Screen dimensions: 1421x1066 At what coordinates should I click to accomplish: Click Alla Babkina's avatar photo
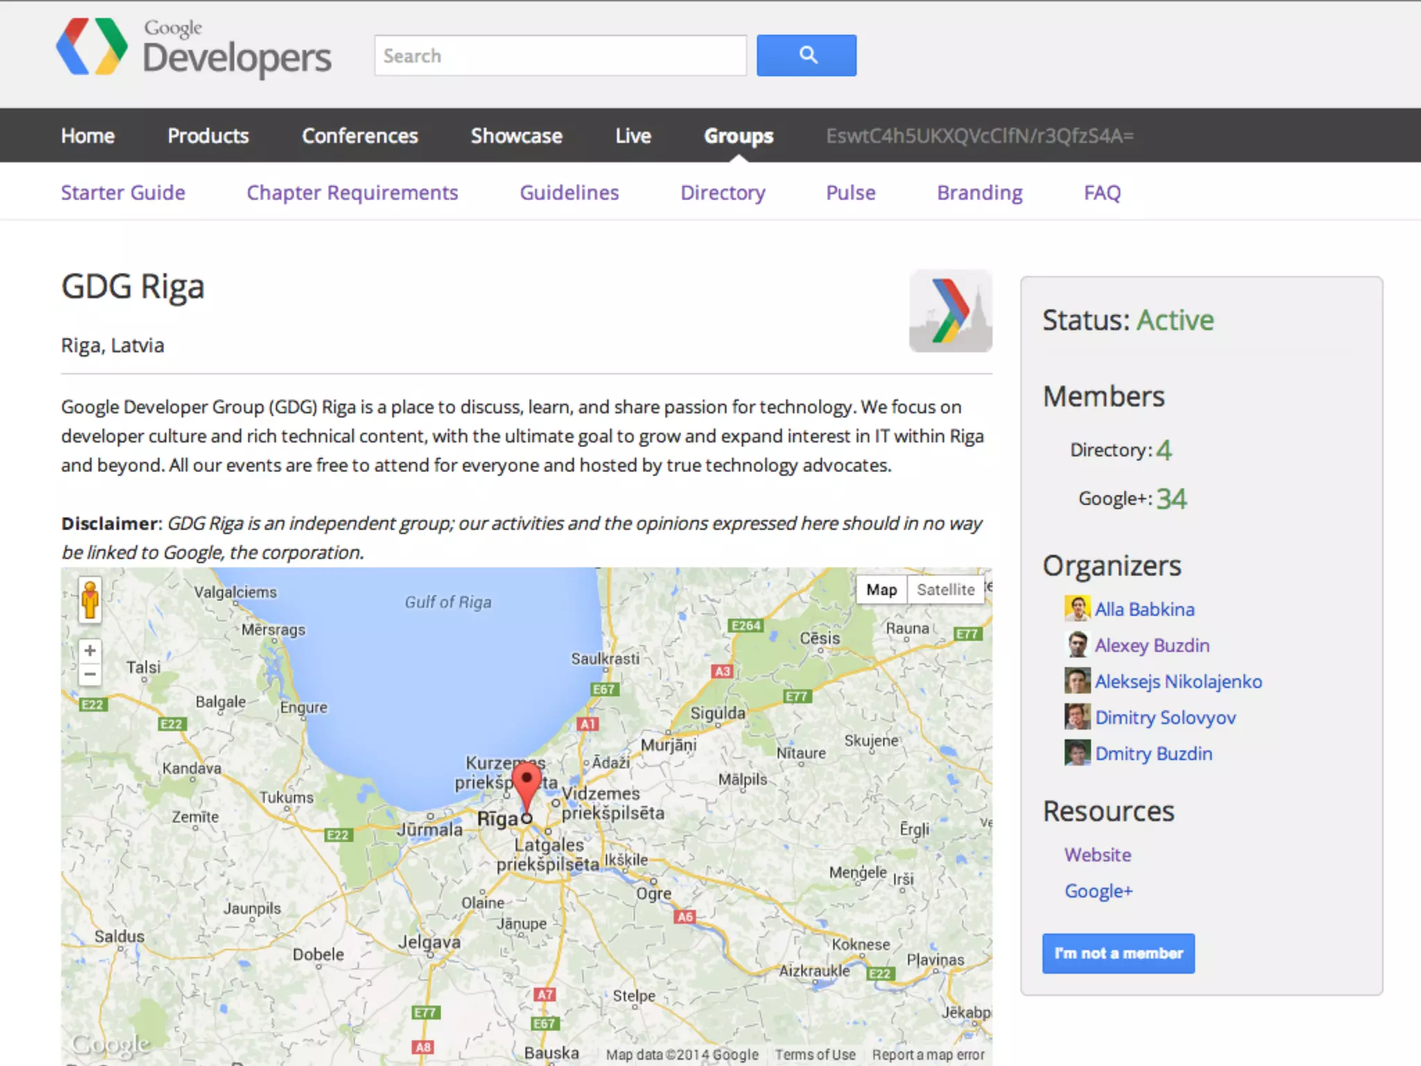click(x=1077, y=609)
